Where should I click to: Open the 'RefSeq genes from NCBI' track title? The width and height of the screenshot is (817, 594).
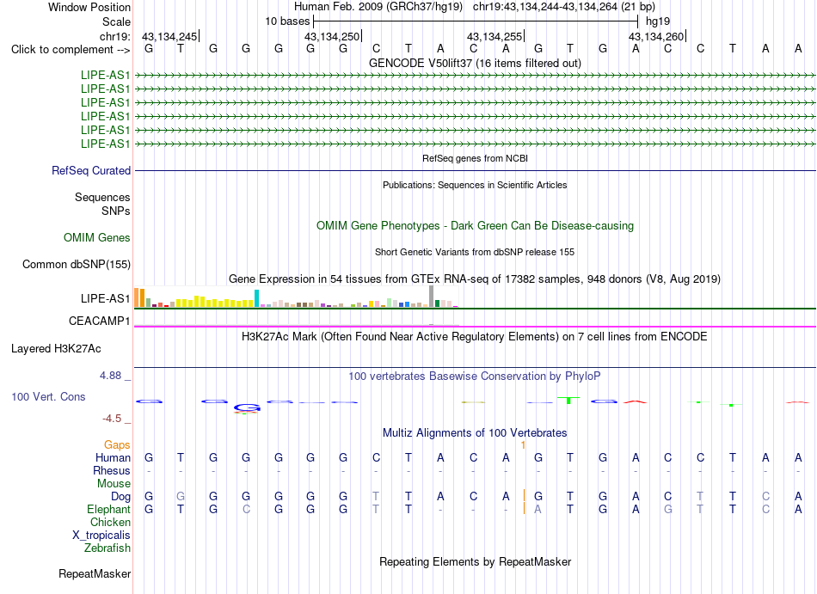475,158
